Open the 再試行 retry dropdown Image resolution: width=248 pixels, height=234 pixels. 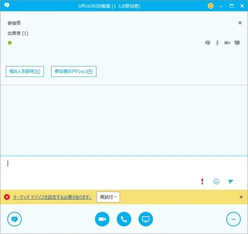click(x=108, y=197)
